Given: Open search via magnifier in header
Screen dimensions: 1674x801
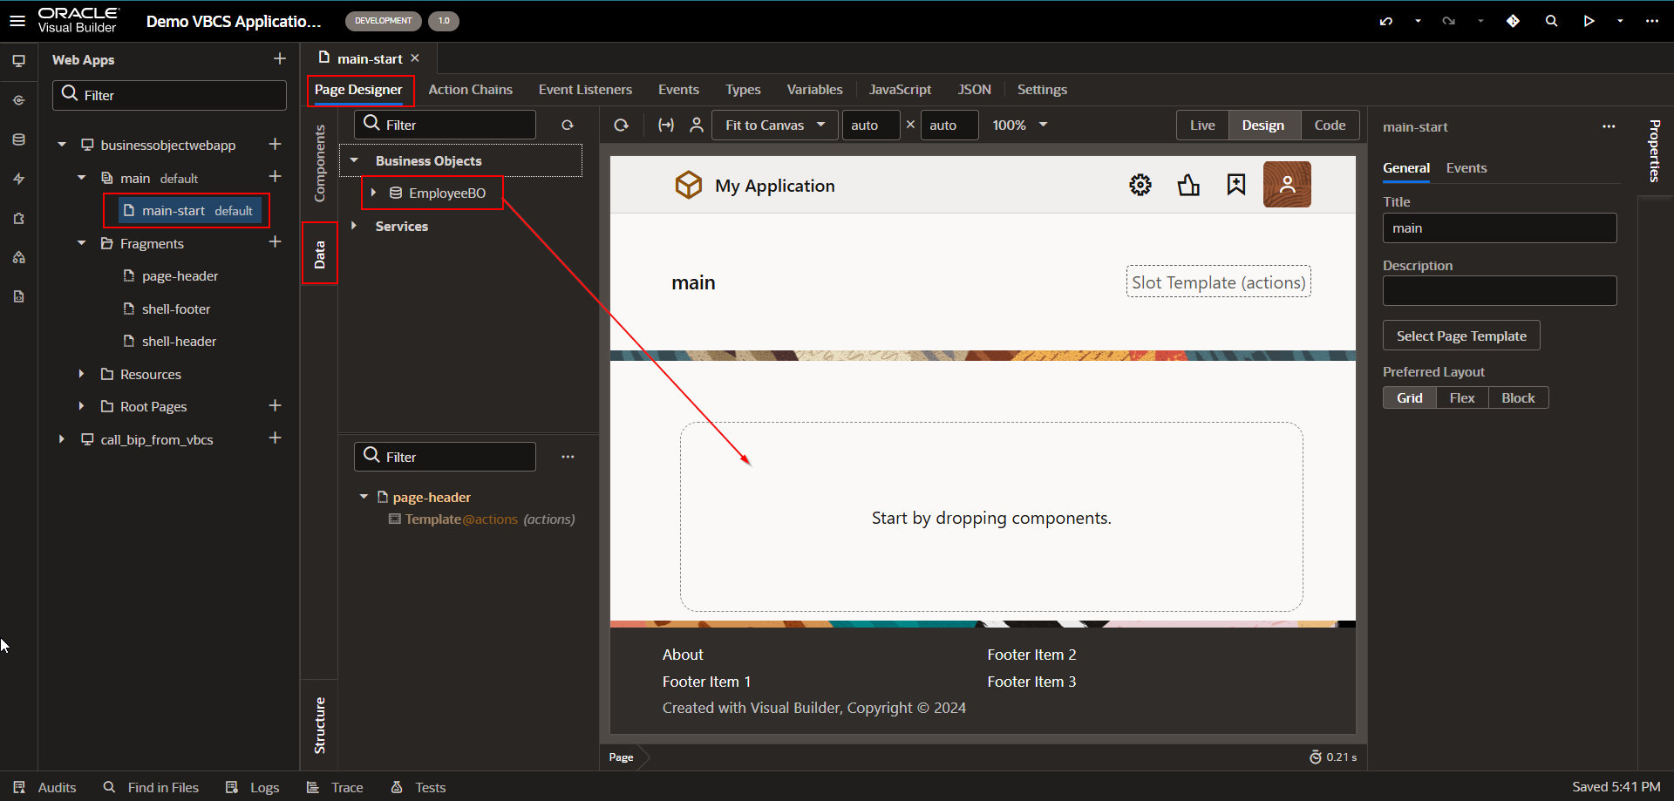Looking at the screenshot, I should tap(1551, 21).
